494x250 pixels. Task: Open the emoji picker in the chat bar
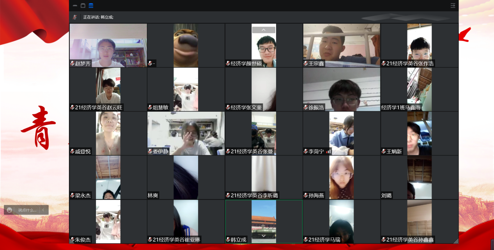(10, 210)
